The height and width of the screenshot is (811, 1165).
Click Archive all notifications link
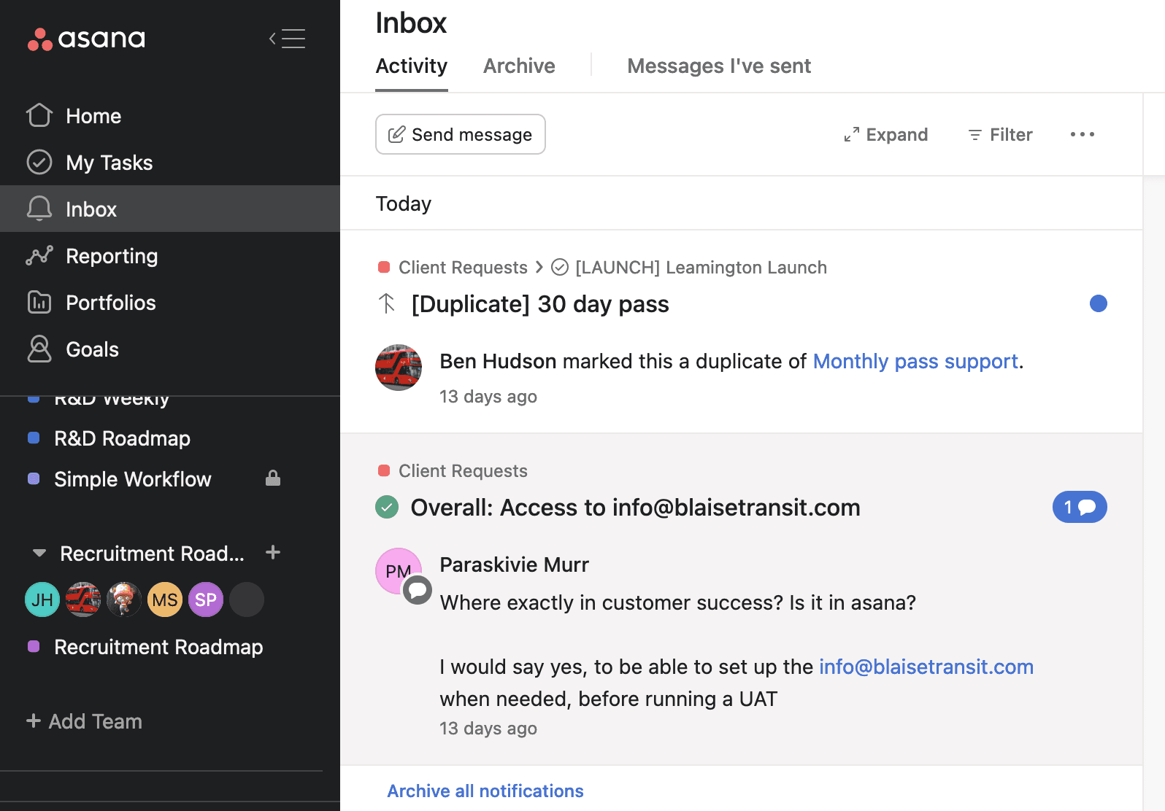(485, 791)
